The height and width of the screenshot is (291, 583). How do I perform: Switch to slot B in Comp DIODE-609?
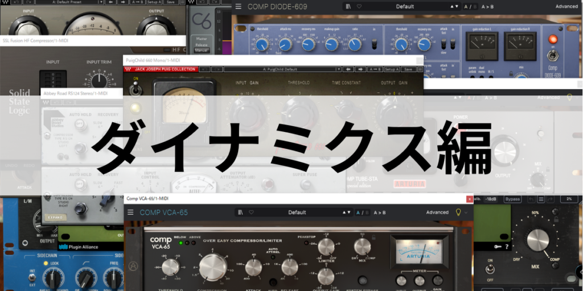pyautogui.click(x=475, y=6)
